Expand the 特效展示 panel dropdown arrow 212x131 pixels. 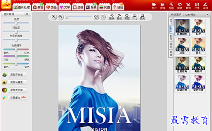(x=208, y=14)
